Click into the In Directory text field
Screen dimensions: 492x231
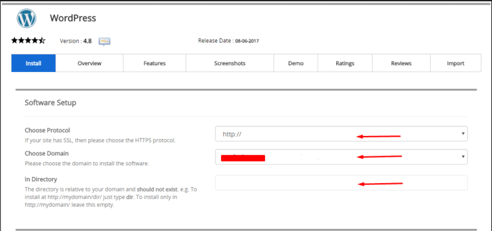pos(341,183)
